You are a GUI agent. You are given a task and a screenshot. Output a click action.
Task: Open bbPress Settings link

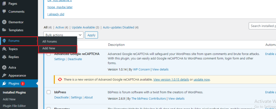tap(76, 97)
